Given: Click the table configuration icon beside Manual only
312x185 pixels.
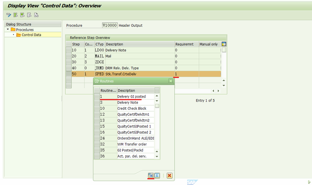Looking at the screenshot, I should (x=224, y=44).
